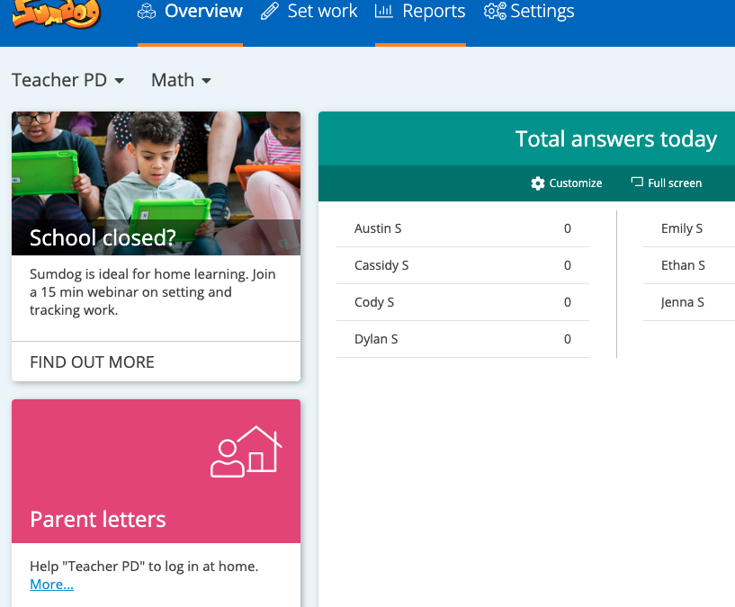The image size is (735, 607).
Task: Click the Total answers today heading
Action: point(616,138)
